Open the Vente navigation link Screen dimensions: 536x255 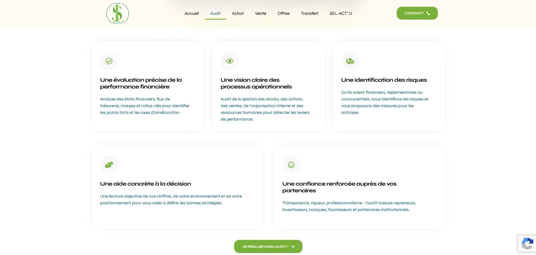coord(261,13)
